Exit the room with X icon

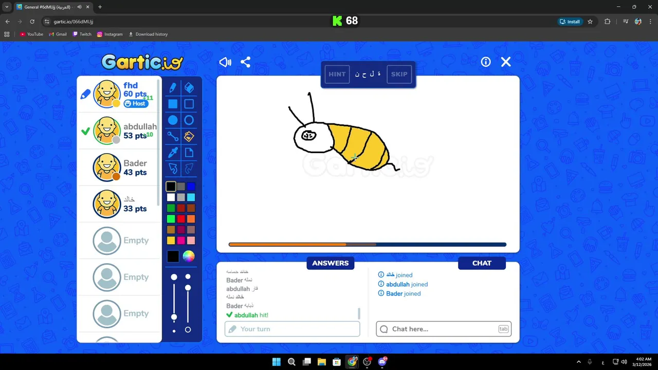(x=506, y=62)
